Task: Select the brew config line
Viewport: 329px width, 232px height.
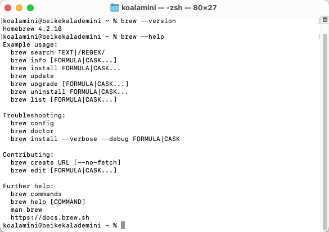Action: tap(32, 123)
